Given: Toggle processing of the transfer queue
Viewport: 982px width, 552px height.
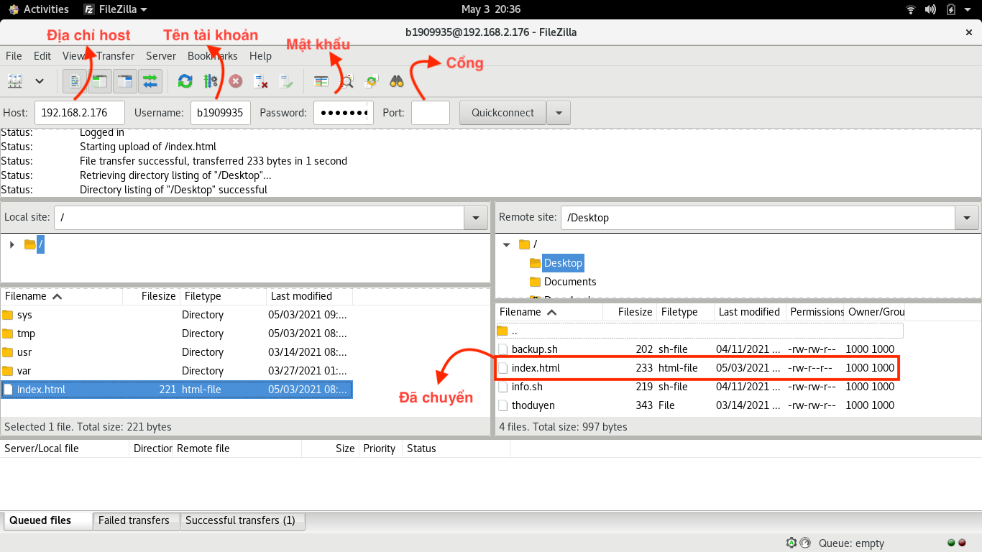Looking at the screenshot, I should (x=211, y=81).
